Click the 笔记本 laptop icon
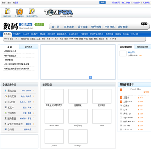The height and width of the screenshot is (151, 151). (x=5, y=107)
